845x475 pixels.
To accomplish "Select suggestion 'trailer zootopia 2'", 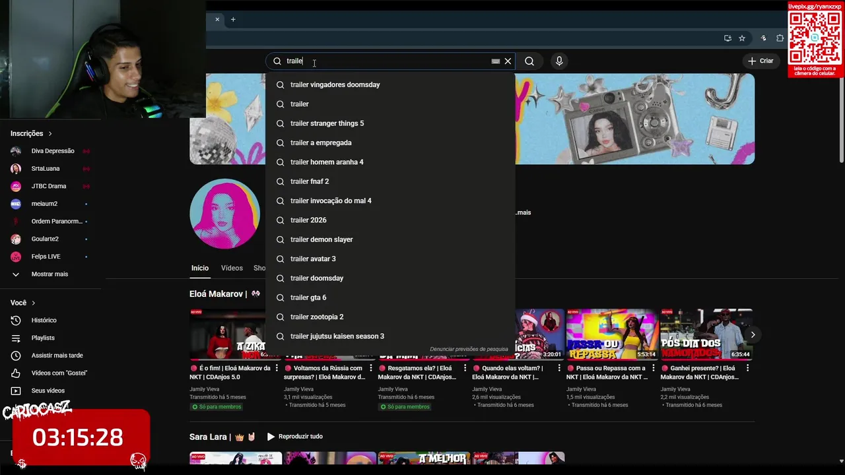I will pyautogui.click(x=390, y=317).
